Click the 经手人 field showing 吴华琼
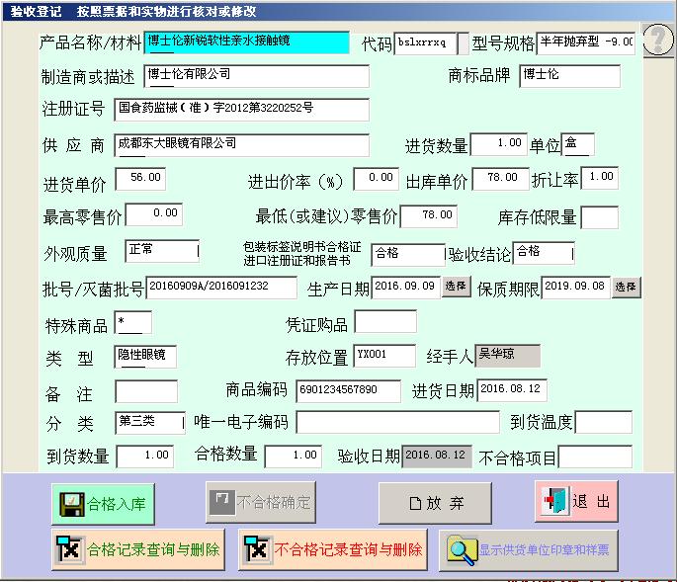Screen dimensions: 677x582 tap(508, 356)
